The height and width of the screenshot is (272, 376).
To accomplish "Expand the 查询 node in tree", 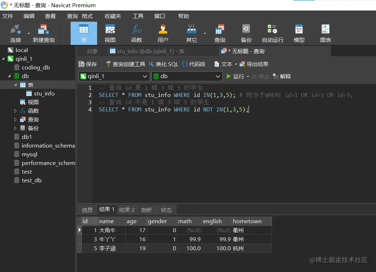I will point(16,119).
